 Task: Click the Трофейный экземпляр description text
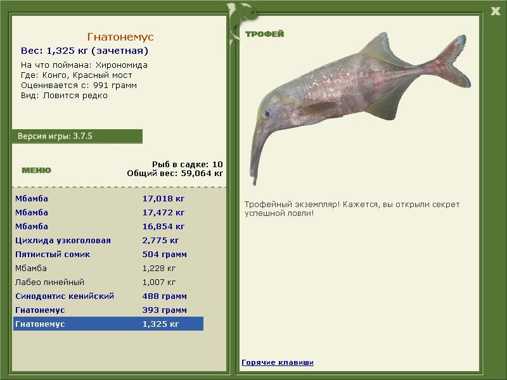click(352, 209)
